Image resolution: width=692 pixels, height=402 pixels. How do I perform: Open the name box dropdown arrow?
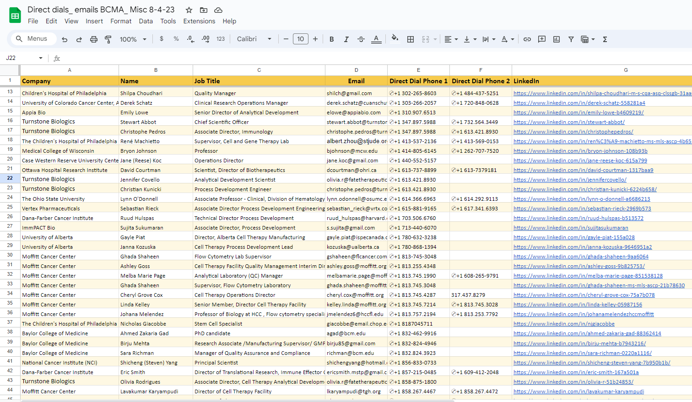(x=41, y=58)
